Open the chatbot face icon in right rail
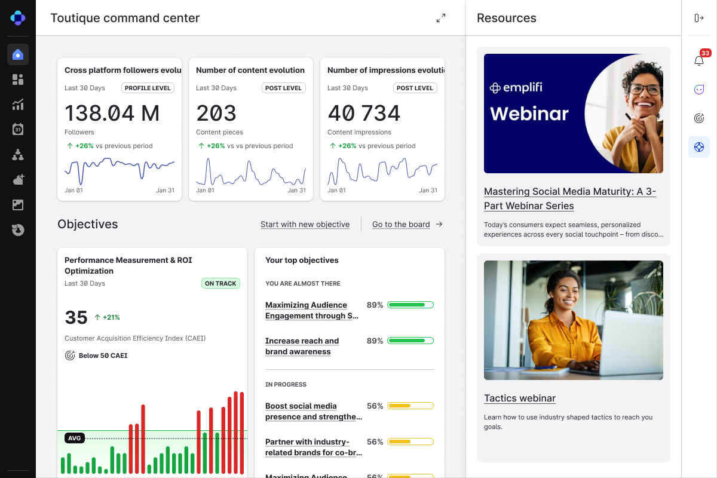 pos(699,90)
